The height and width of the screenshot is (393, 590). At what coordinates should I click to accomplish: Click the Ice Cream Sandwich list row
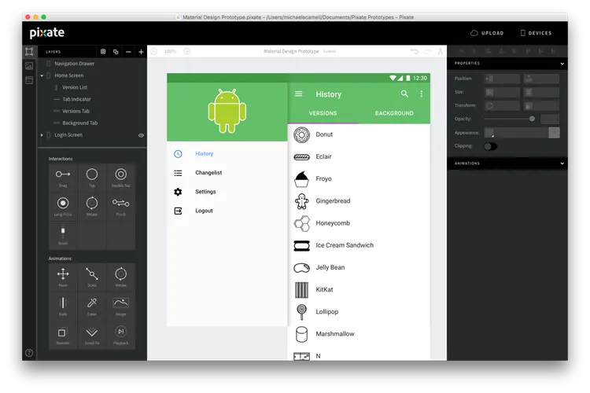point(360,245)
